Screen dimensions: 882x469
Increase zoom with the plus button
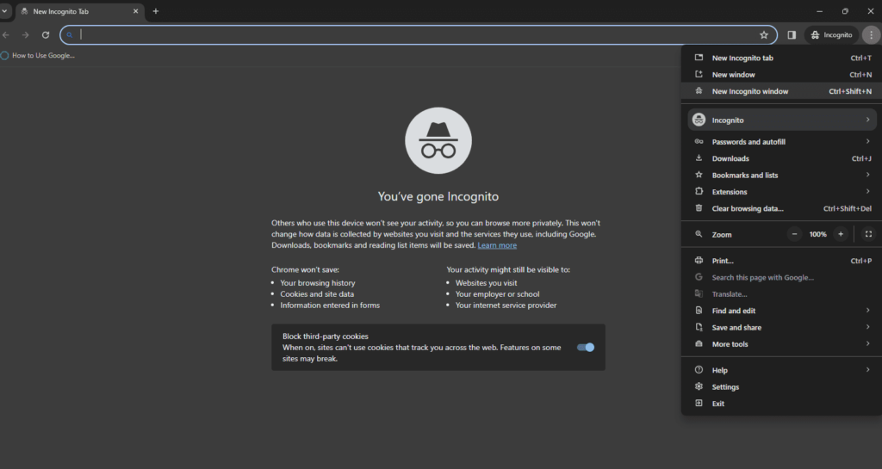pos(841,234)
